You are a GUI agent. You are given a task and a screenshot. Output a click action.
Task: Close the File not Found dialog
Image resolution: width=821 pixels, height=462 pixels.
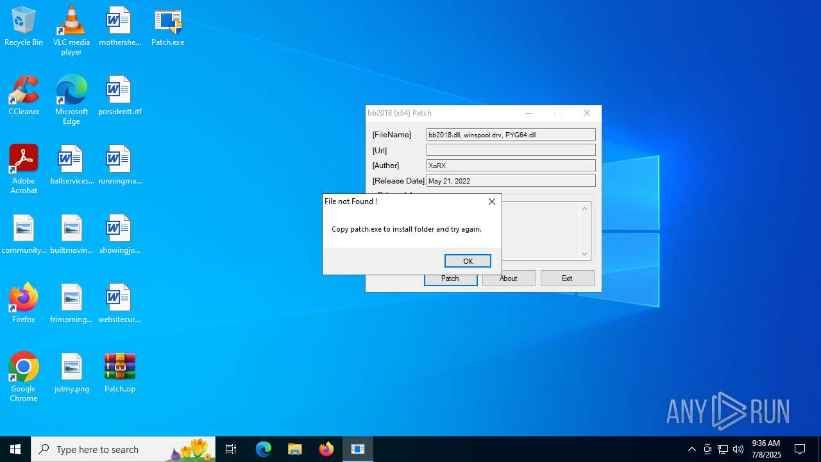(491, 201)
